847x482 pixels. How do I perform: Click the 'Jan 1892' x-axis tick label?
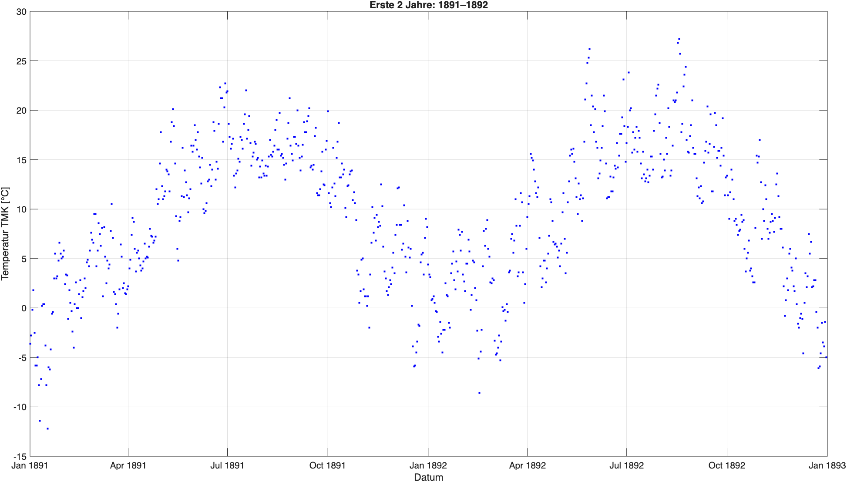[x=428, y=465]
